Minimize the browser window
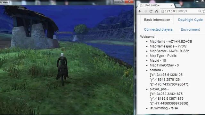Viewport: 205px width, 115px height. tap(197, 1)
